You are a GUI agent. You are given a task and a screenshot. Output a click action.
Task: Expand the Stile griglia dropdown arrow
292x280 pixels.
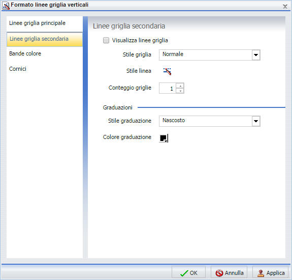[x=256, y=55]
